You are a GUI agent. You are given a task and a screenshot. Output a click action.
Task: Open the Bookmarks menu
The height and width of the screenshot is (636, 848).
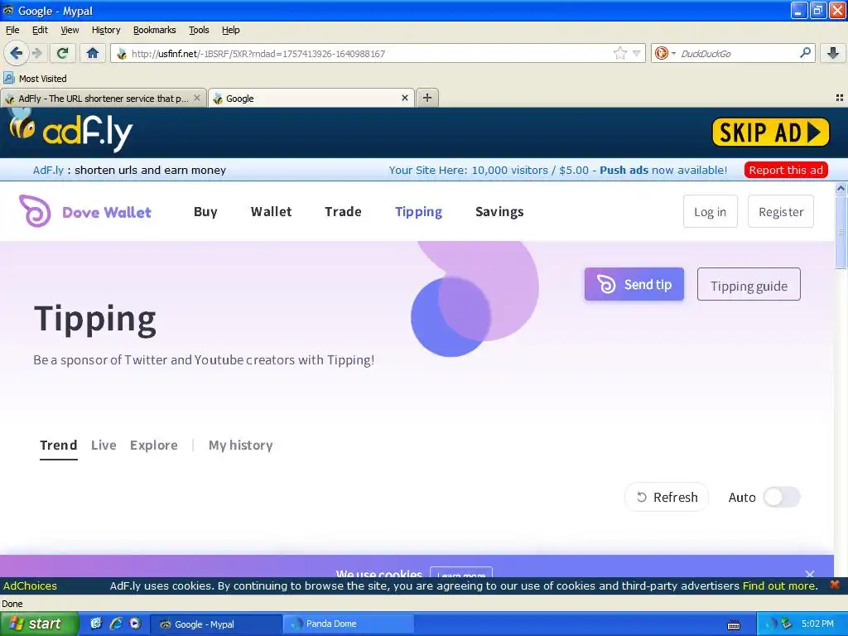tap(155, 30)
